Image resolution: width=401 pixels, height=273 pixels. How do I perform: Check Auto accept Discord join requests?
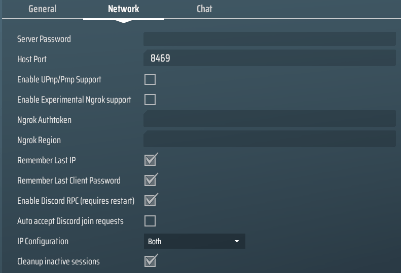150,221
